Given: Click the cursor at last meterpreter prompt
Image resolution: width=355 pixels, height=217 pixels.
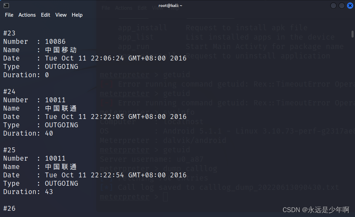Looking at the screenshot, I should (x=165, y=197).
